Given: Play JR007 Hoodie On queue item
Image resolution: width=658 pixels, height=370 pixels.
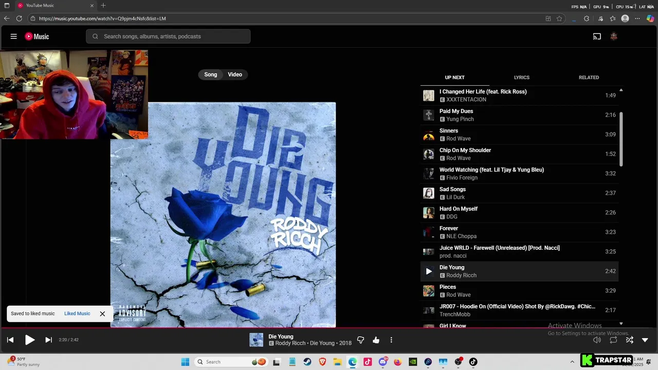Looking at the screenshot, I should click(x=519, y=310).
